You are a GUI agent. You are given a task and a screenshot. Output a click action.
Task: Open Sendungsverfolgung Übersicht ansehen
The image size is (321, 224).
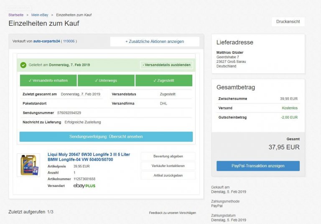coord(106,137)
